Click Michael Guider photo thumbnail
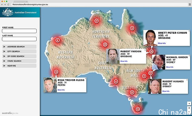The height and width of the screenshot is (116, 192). click(x=159, y=62)
